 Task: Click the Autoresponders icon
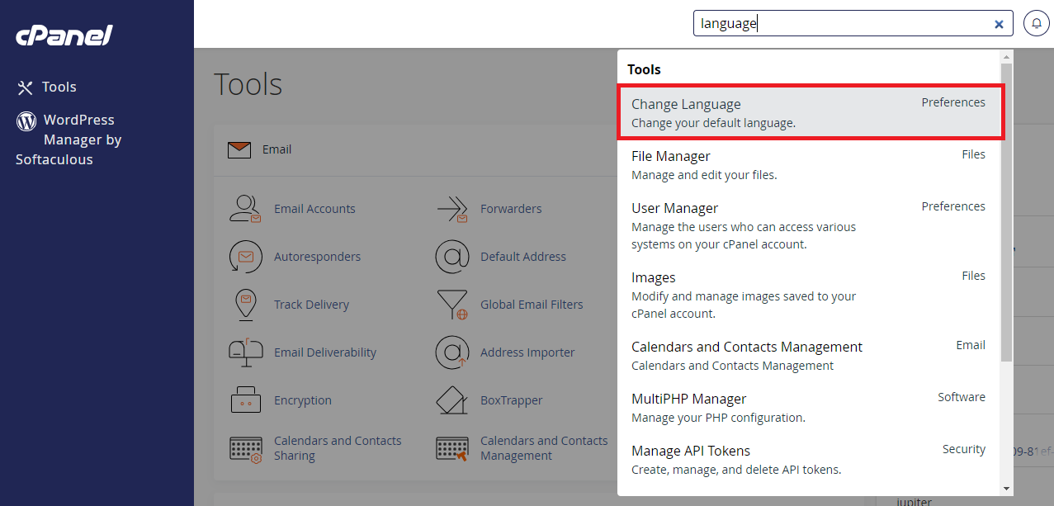coord(245,257)
